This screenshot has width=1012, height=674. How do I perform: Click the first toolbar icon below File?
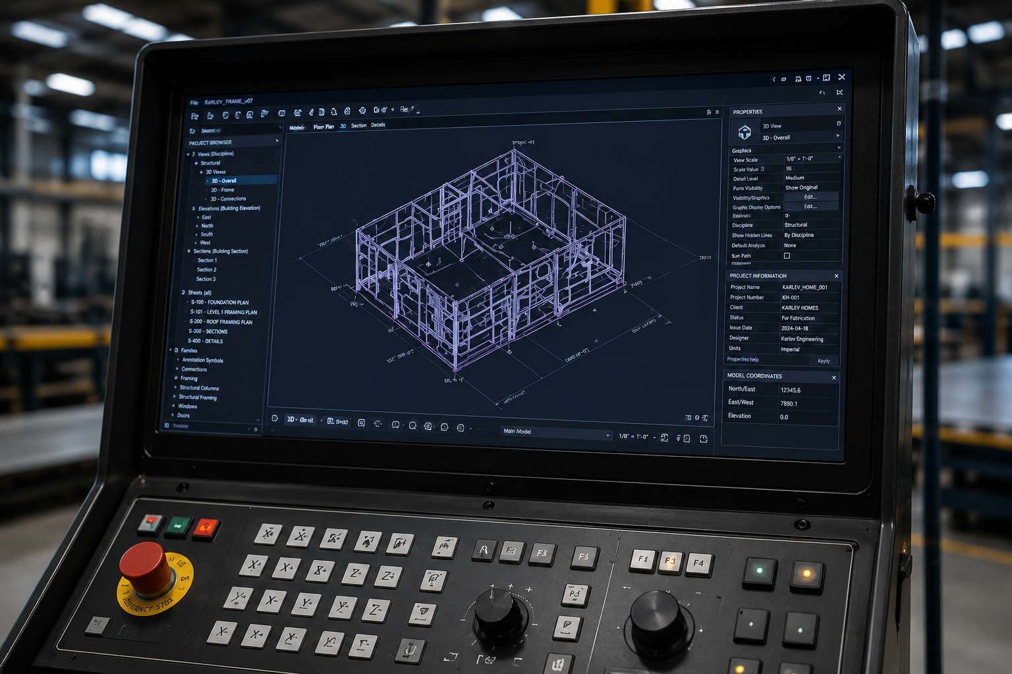pos(195,116)
